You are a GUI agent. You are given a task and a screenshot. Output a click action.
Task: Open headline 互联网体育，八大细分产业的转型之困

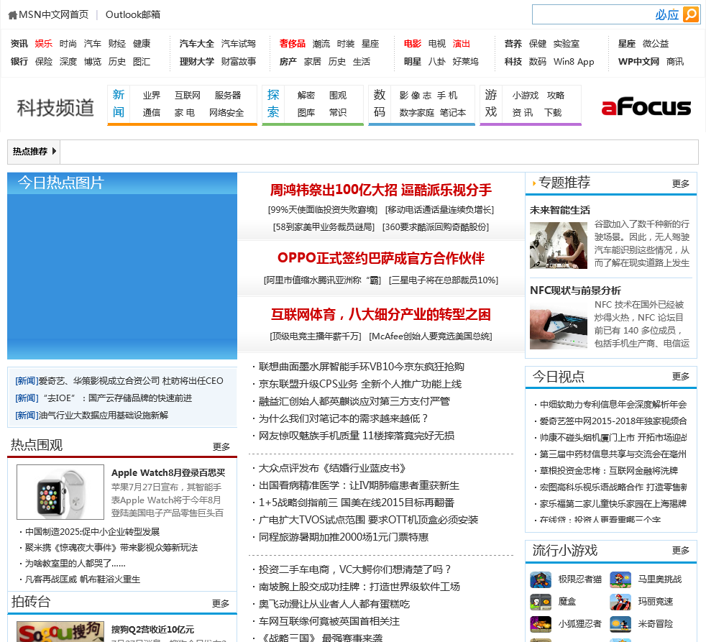click(381, 314)
